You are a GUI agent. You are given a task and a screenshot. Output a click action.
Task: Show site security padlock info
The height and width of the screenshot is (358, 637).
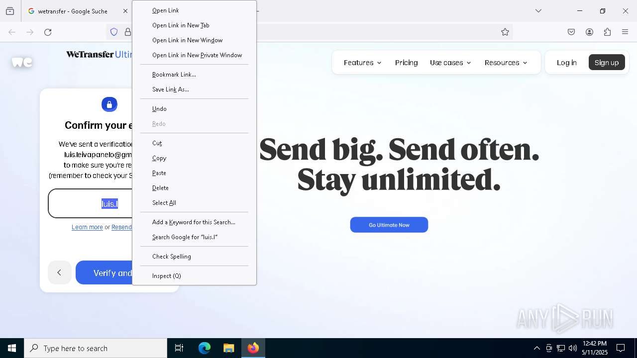(128, 32)
